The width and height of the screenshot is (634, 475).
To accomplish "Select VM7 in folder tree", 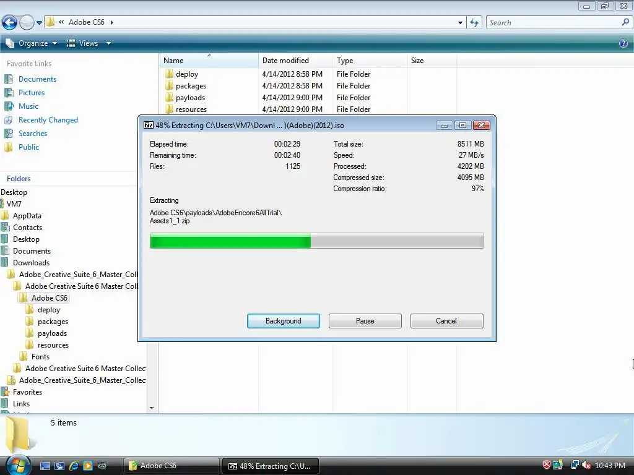I will (x=14, y=204).
